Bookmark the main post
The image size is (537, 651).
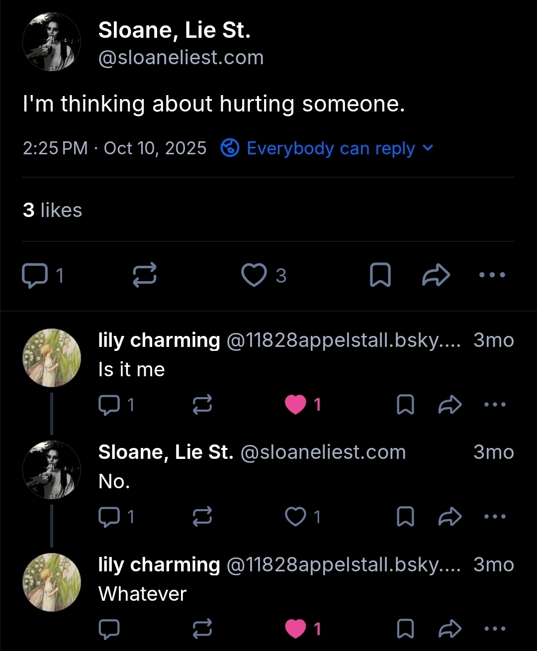pos(380,275)
